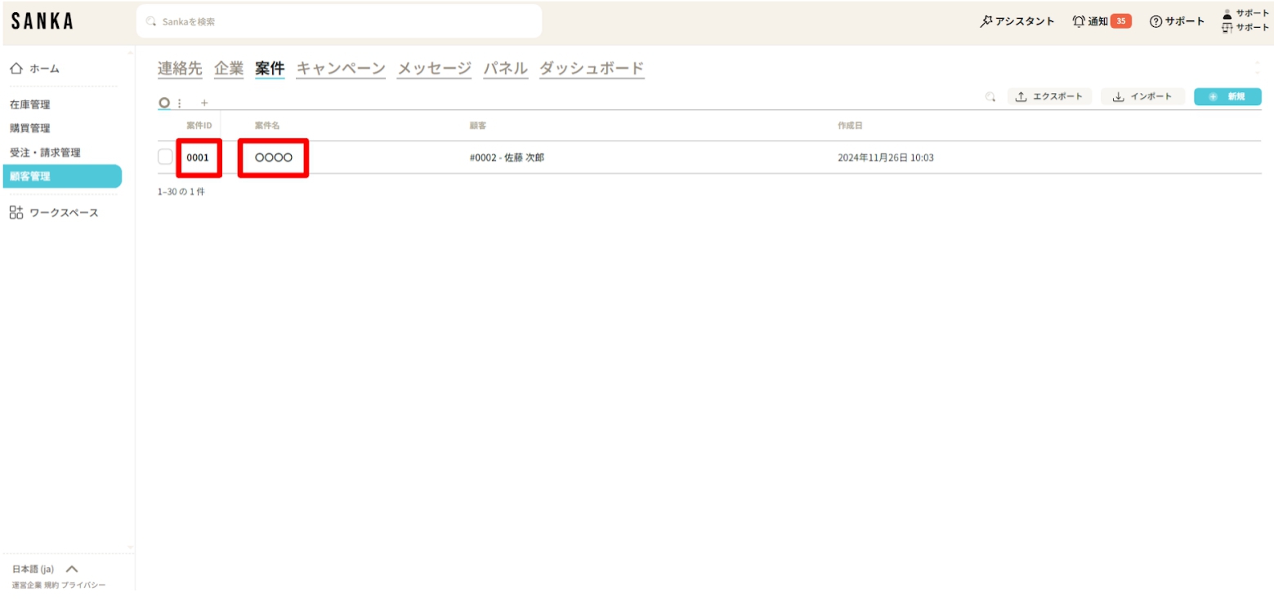
Task: Select the 案件 tab
Action: pos(270,69)
